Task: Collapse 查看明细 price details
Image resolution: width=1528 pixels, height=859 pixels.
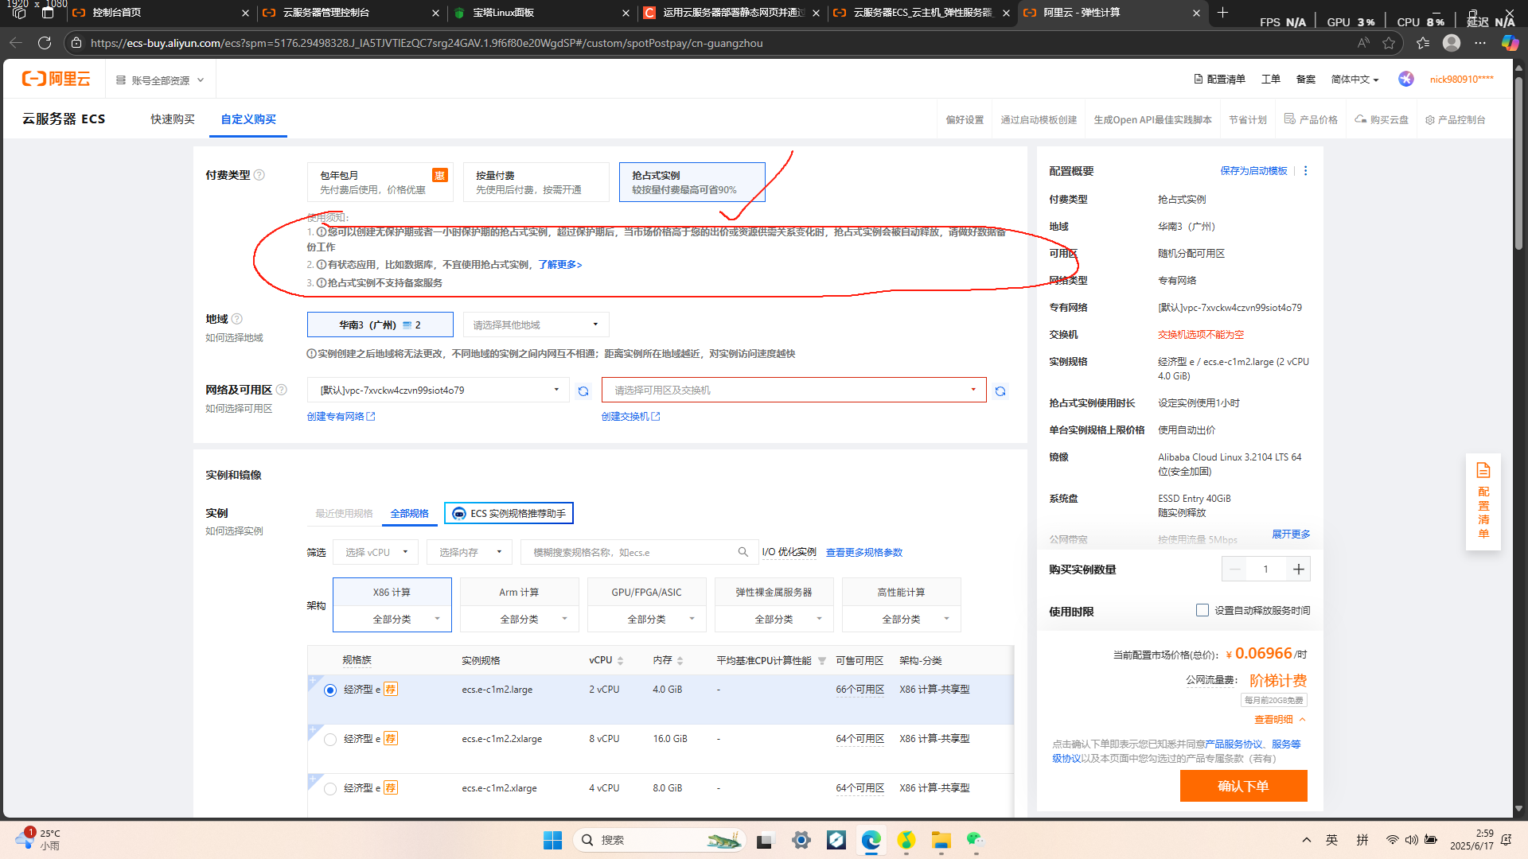Action: [x=1280, y=720]
